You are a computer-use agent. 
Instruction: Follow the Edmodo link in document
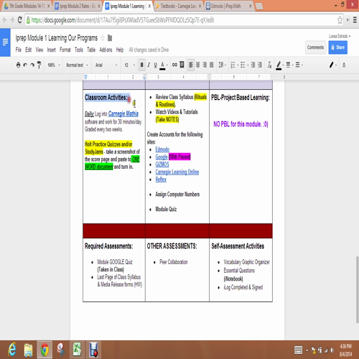pyautogui.click(x=162, y=149)
